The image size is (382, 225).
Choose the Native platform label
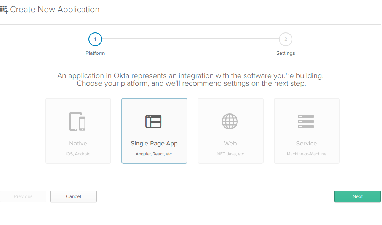coord(78,144)
